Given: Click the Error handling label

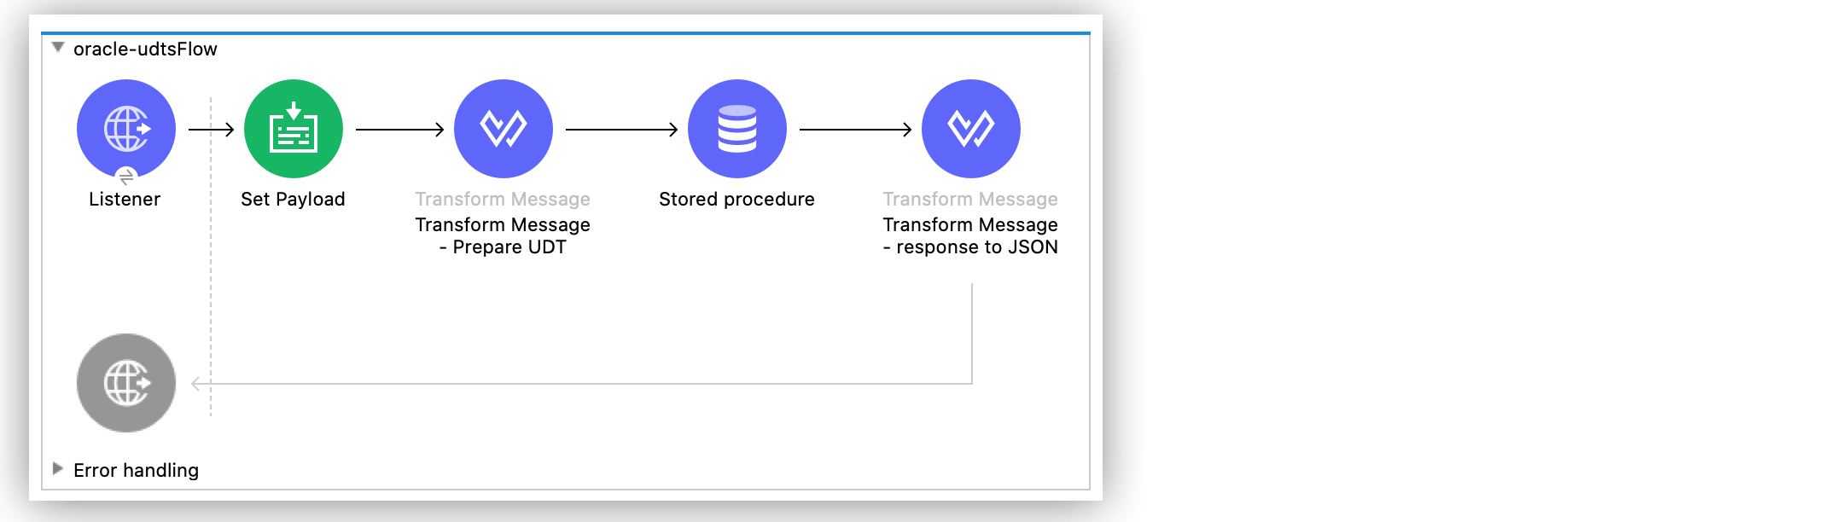Looking at the screenshot, I should pyautogui.click(x=136, y=471).
